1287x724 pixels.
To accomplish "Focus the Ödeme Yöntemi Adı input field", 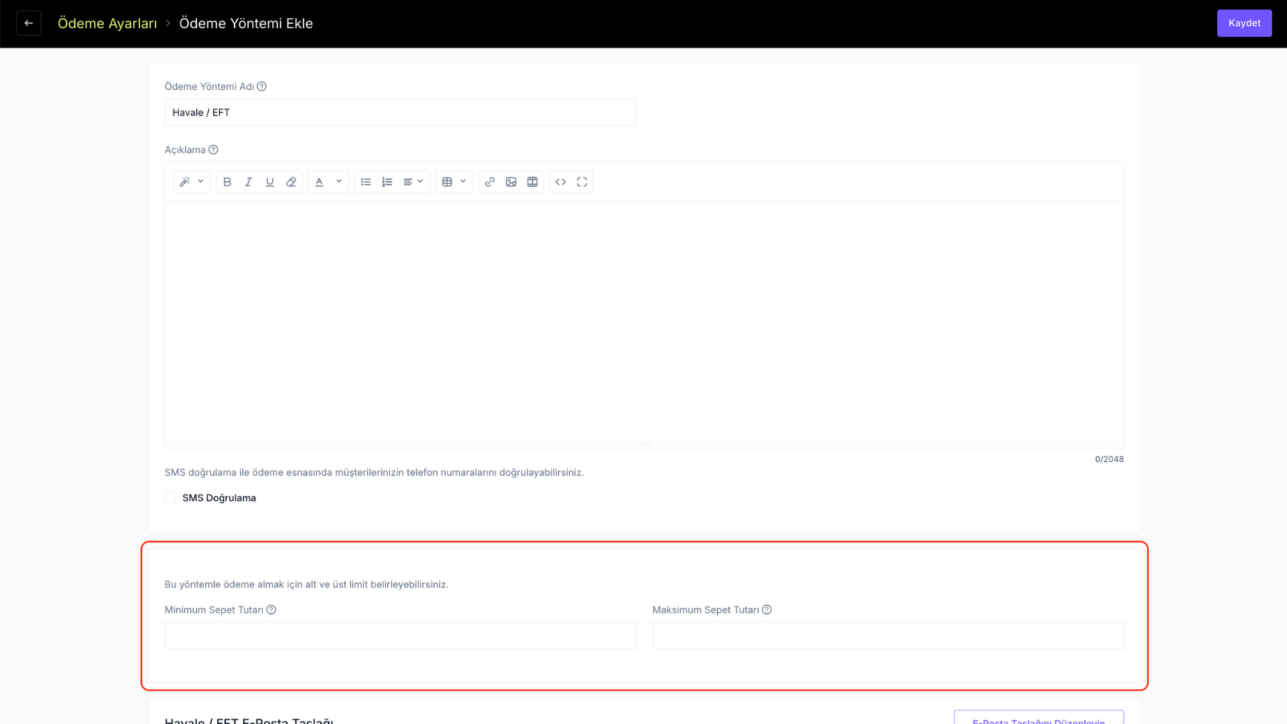I will (x=400, y=113).
